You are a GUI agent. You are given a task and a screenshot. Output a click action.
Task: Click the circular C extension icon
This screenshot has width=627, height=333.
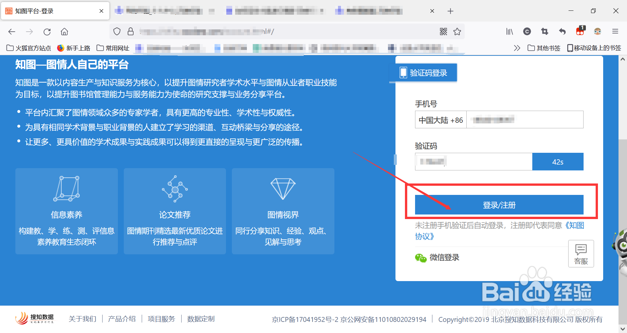tap(527, 31)
